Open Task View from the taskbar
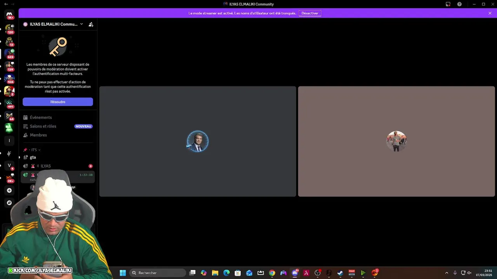Screen dimensions: 497x279 pyautogui.click(x=193, y=273)
